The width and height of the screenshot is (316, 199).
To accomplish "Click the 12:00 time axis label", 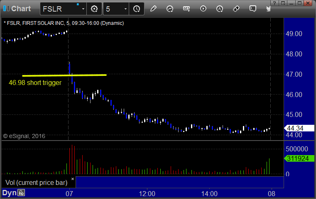I will pos(147,194).
